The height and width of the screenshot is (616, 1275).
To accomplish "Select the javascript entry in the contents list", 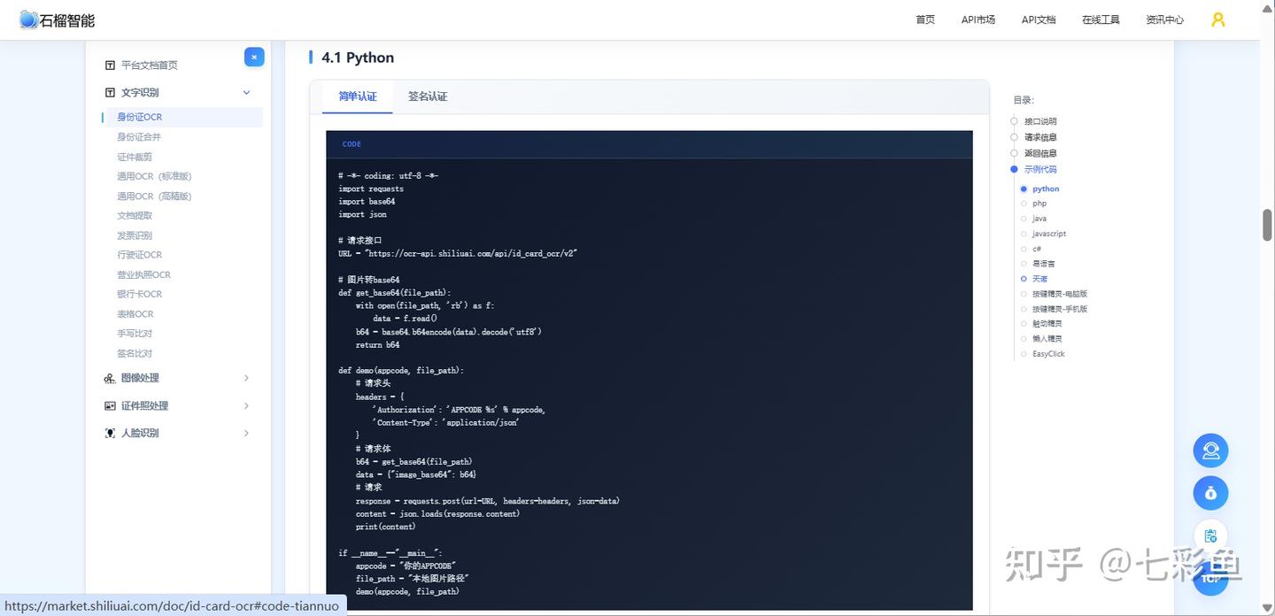I will (x=1048, y=234).
